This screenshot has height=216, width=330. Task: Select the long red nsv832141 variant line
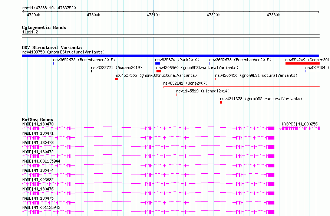coord(241,86)
